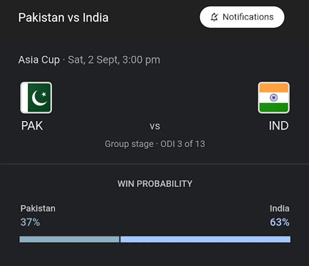Click the vs text between teams
The width and height of the screenshot is (309, 266).
(155, 126)
